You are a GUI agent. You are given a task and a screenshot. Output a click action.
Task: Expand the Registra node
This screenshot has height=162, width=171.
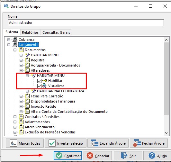pos(21,60)
